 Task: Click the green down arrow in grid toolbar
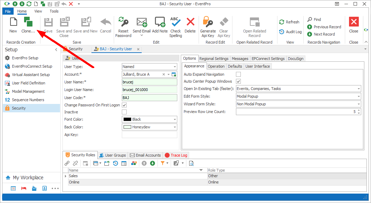153,163
